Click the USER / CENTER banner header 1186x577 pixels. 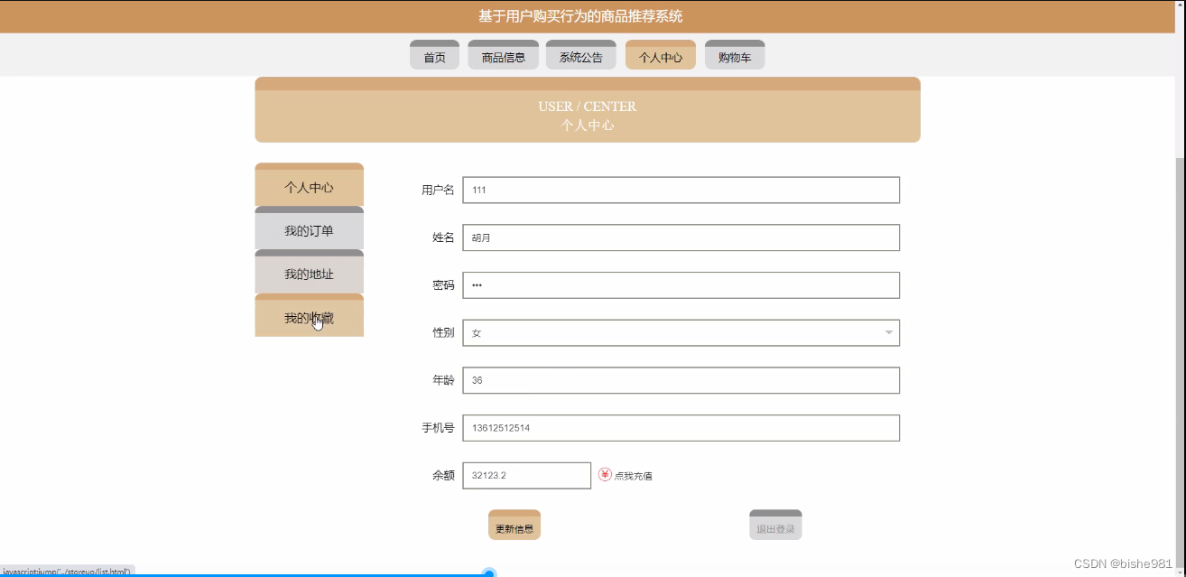[x=588, y=110]
